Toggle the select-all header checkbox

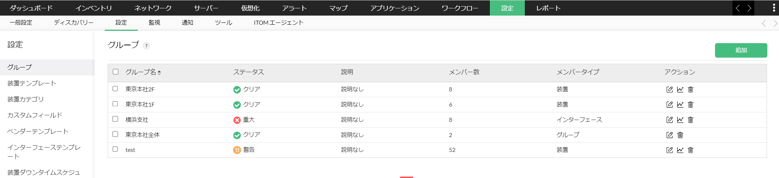pyautogui.click(x=116, y=72)
